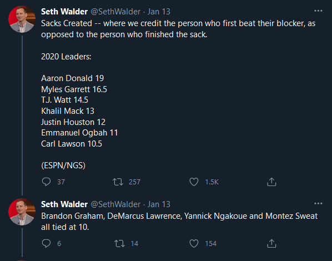
Task: Open Seth Walder's avatar on first tweet
Action: (x=22, y=19)
